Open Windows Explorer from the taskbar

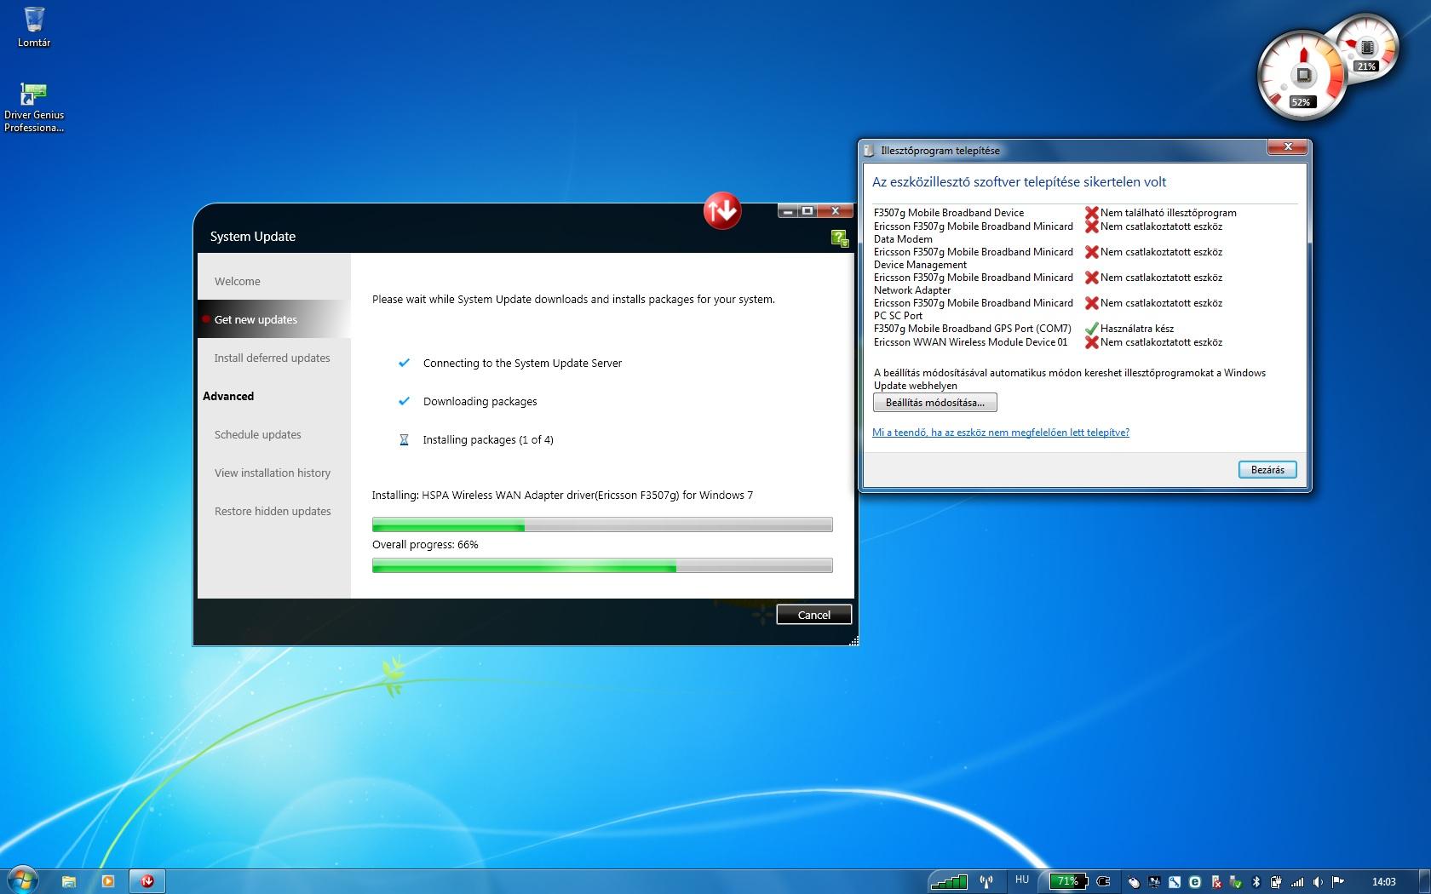pos(69,881)
